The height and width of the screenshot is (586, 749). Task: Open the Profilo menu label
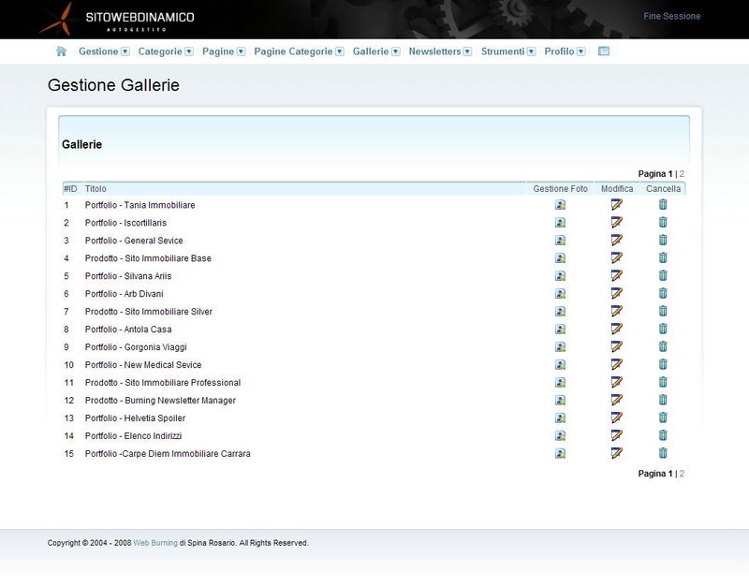click(559, 51)
